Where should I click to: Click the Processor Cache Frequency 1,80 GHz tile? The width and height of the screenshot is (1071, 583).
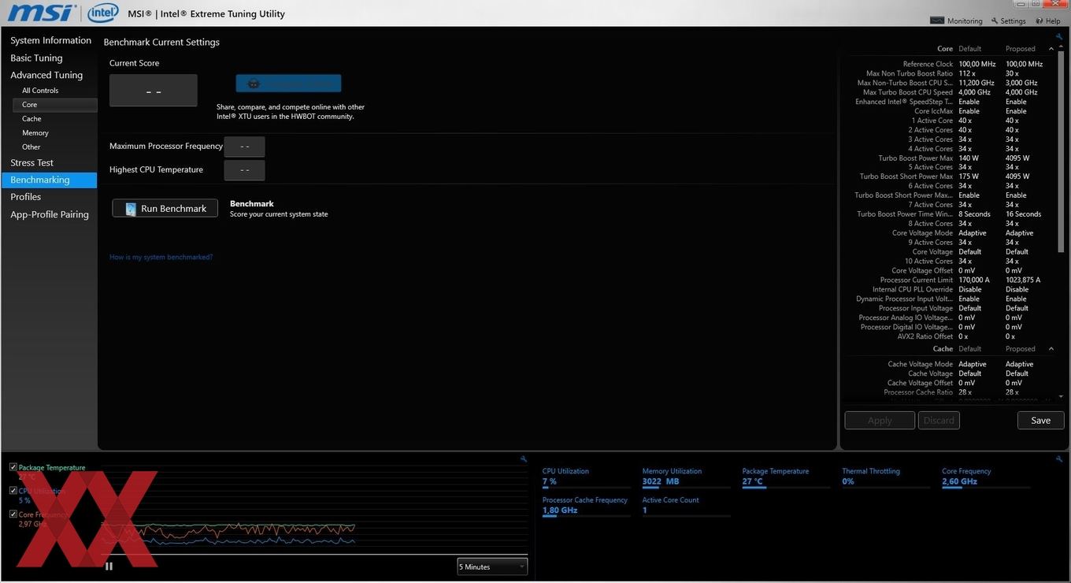pyautogui.click(x=587, y=506)
